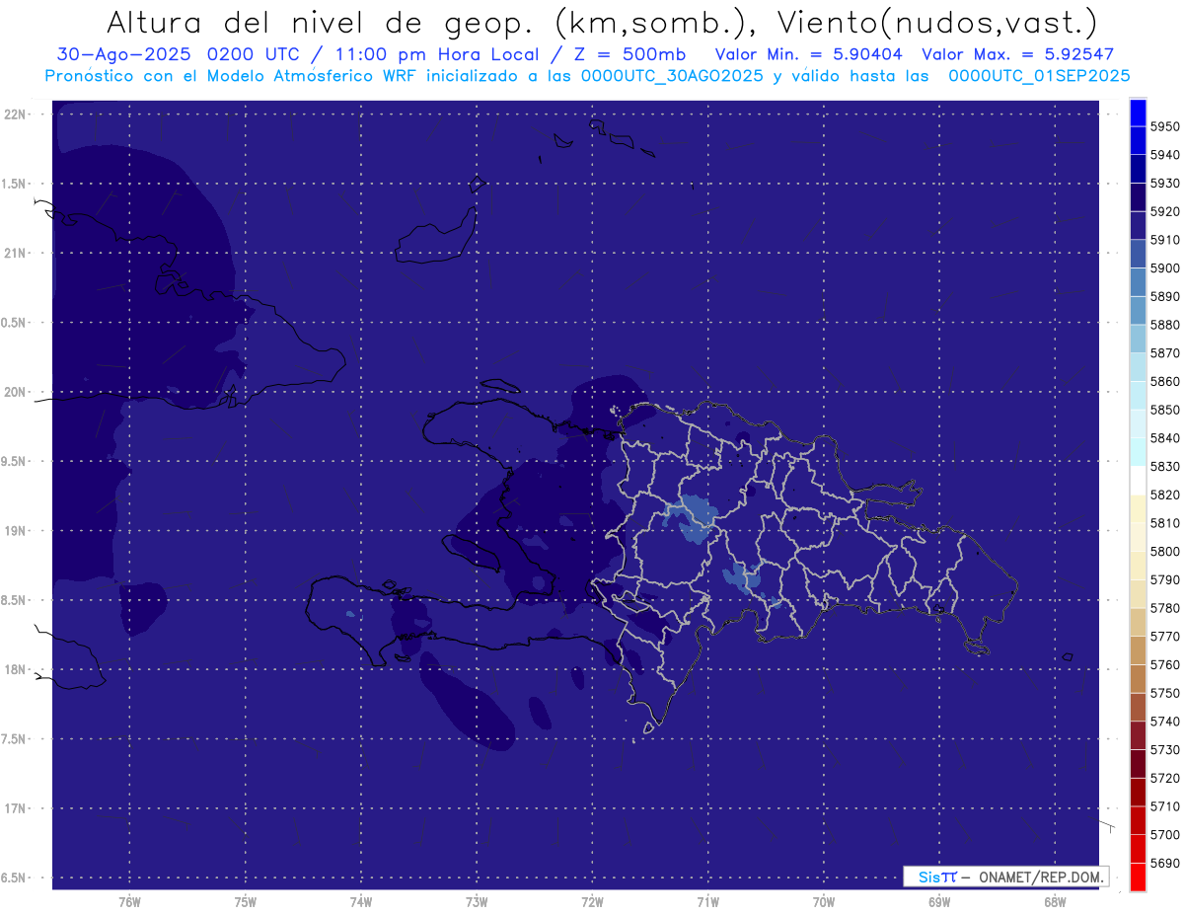
Task: Click the '5920' color scale value
Action: [x=1165, y=211]
